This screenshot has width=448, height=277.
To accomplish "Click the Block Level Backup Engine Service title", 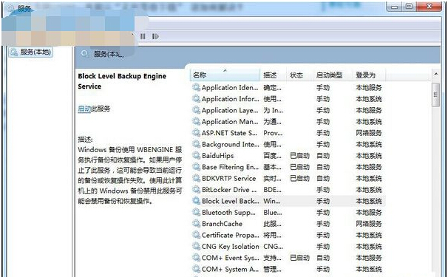I will tap(122, 81).
